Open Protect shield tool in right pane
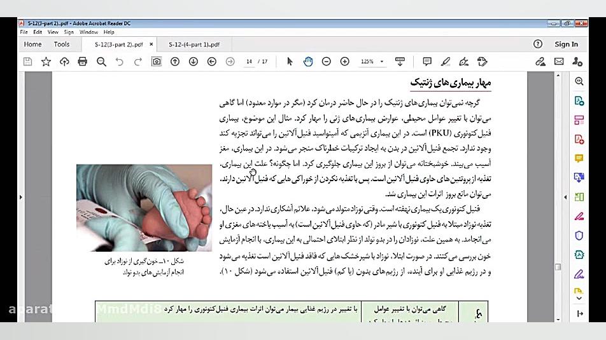Viewport: 606px width, 340px height. point(579,235)
